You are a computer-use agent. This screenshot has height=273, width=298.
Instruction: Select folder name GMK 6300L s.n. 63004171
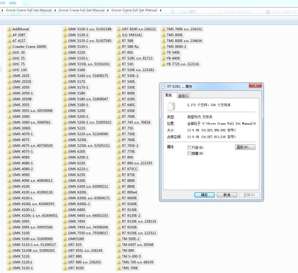point(89,198)
